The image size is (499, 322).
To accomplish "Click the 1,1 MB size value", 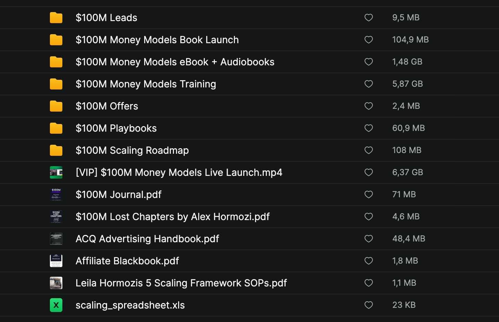I will point(404,283).
